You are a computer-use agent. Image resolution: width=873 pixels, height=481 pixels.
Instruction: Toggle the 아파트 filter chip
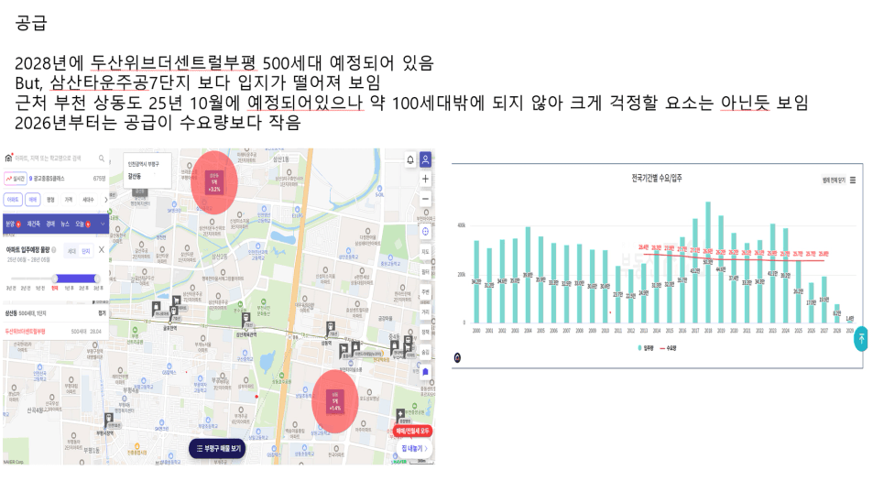pyautogui.click(x=13, y=200)
